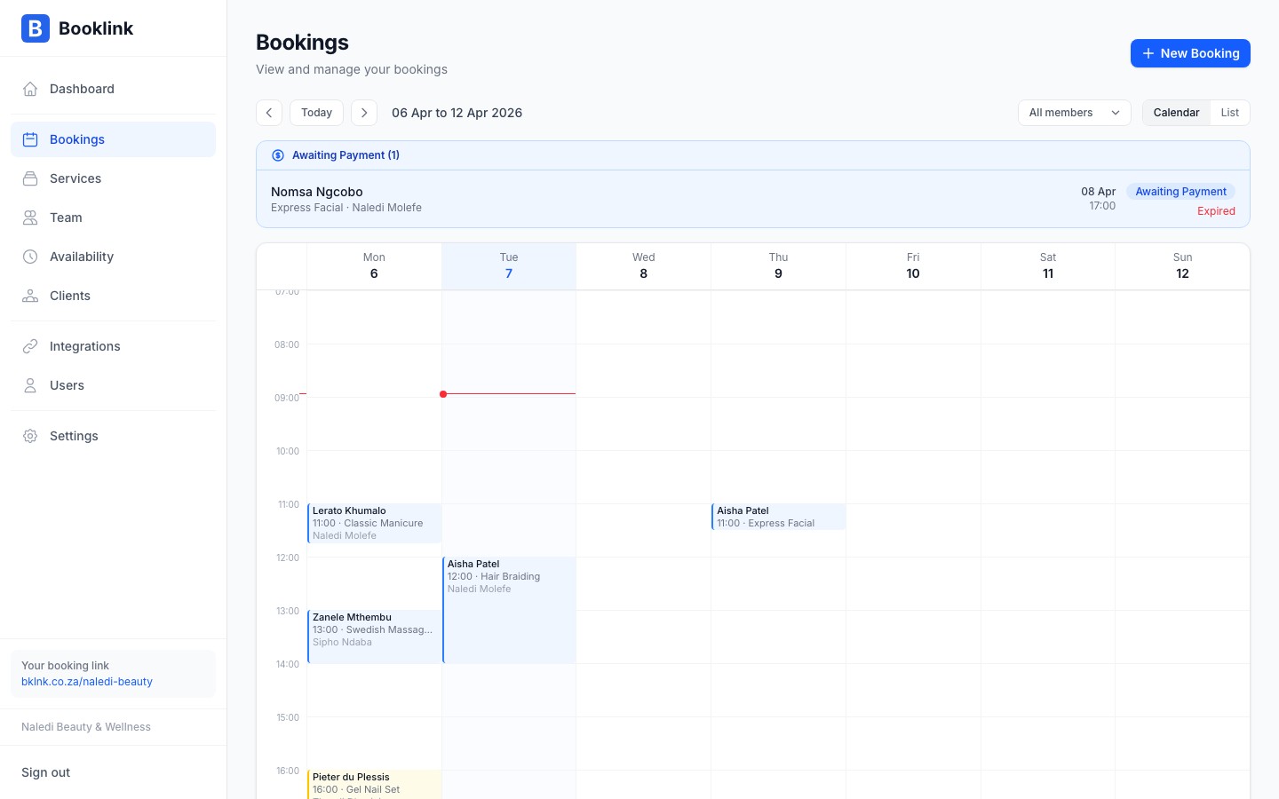
Task: Select the Clients icon
Action: point(30,296)
